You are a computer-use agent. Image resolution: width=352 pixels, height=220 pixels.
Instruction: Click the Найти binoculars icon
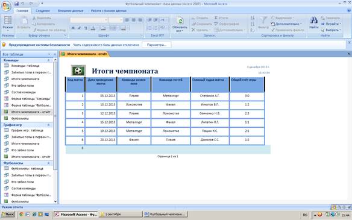[313, 20]
